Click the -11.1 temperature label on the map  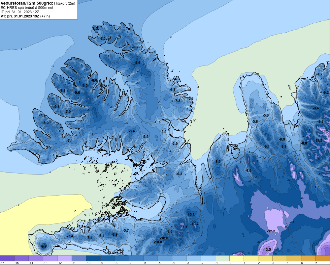coord(184,227)
